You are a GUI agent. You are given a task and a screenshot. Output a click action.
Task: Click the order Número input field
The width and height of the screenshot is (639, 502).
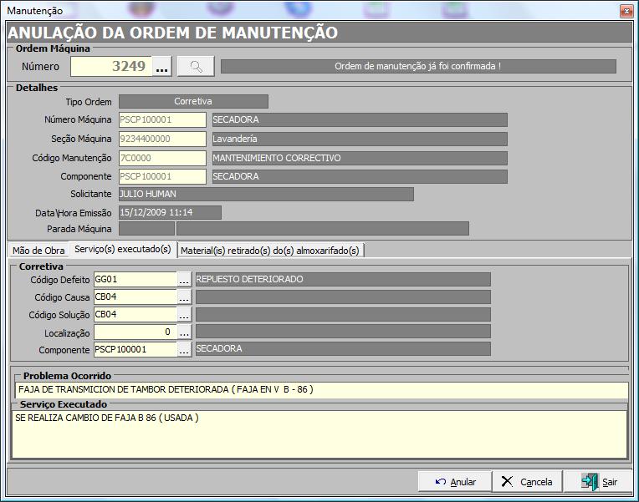pyautogui.click(x=110, y=66)
